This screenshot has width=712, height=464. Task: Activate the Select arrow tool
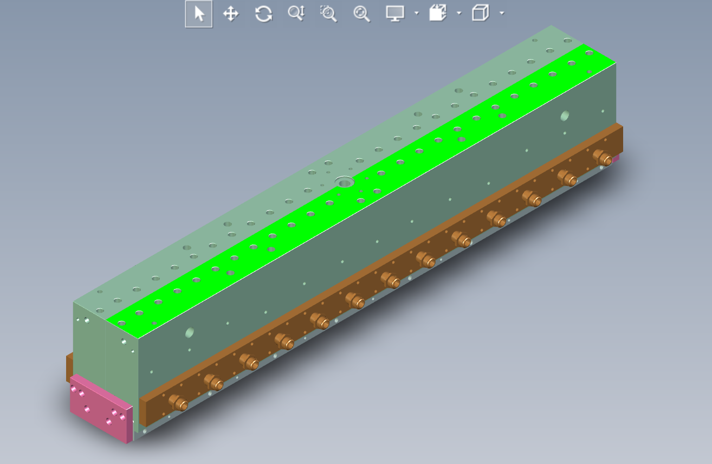coord(199,14)
